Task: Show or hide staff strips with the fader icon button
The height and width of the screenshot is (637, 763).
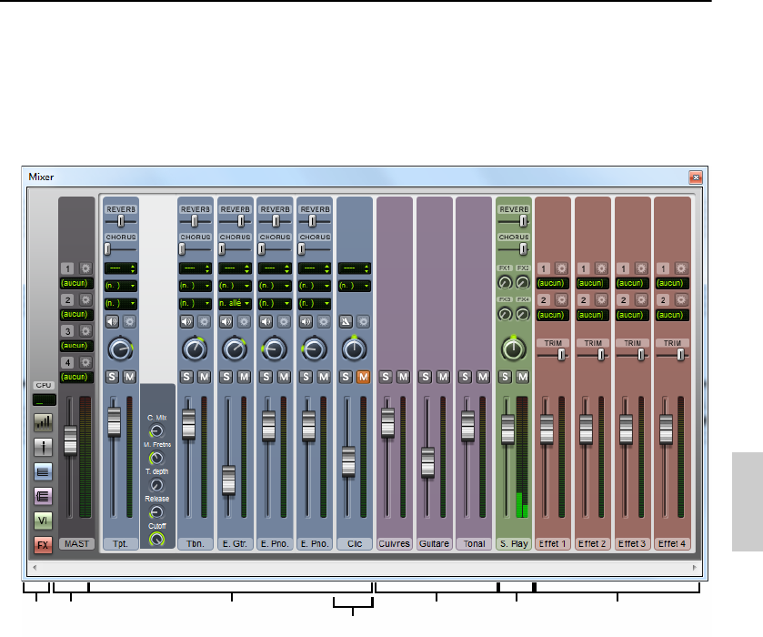Action: pyautogui.click(x=44, y=447)
